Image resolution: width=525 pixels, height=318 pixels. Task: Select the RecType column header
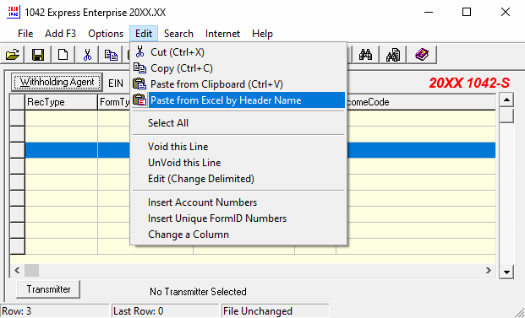coord(61,102)
